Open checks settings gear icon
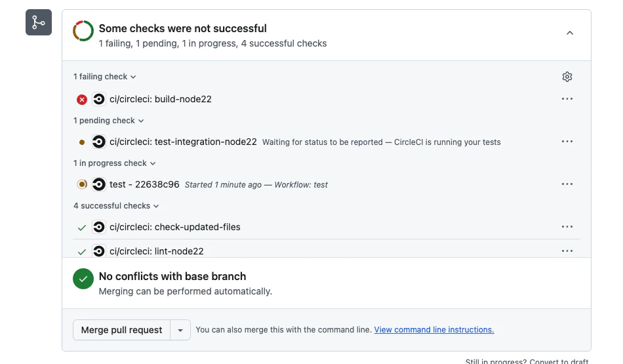The height and width of the screenshot is (364, 623). tap(567, 77)
